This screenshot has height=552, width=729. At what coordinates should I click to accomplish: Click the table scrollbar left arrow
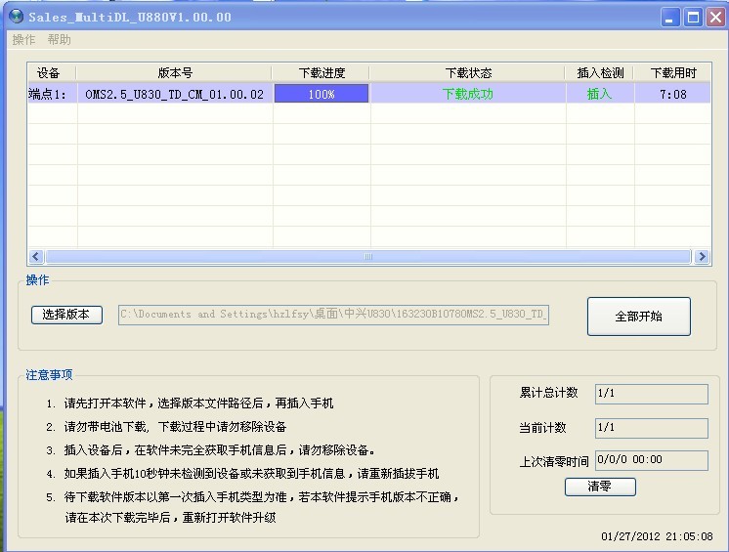pos(37,257)
